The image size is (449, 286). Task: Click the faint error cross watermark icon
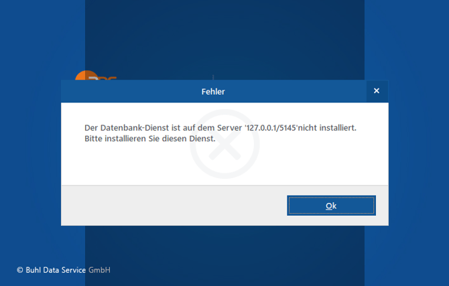pyautogui.click(x=224, y=144)
